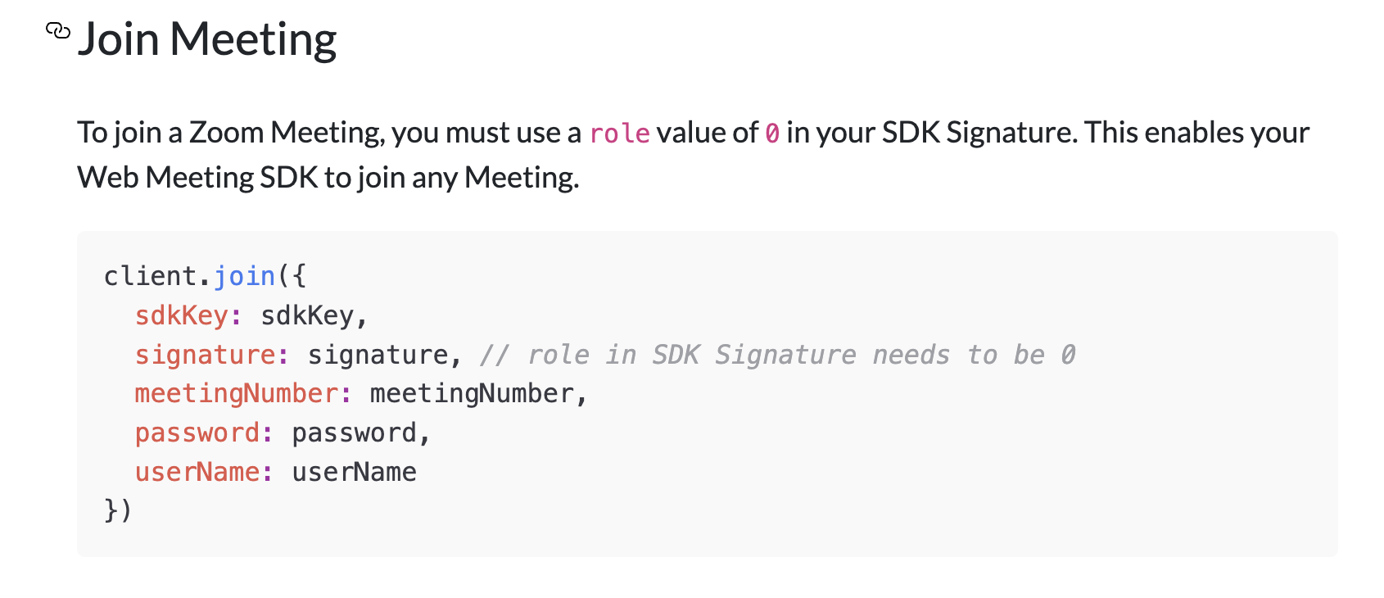This screenshot has height=598, width=1384.
Task: Click 'SDK Signature' in the paragraph text
Action: (979, 133)
